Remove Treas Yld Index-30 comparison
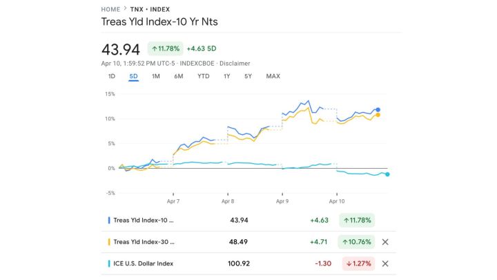The width and height of the screenshot is (497, 280). pos(385,242)
